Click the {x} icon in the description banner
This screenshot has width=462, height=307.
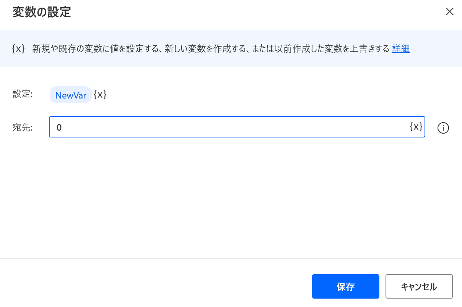click(x=18, y=48)
